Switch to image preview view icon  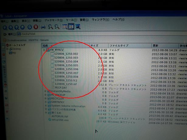78,26
